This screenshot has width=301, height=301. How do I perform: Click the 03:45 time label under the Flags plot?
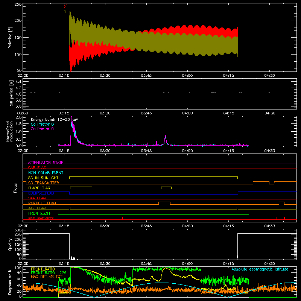coord(146,226)
